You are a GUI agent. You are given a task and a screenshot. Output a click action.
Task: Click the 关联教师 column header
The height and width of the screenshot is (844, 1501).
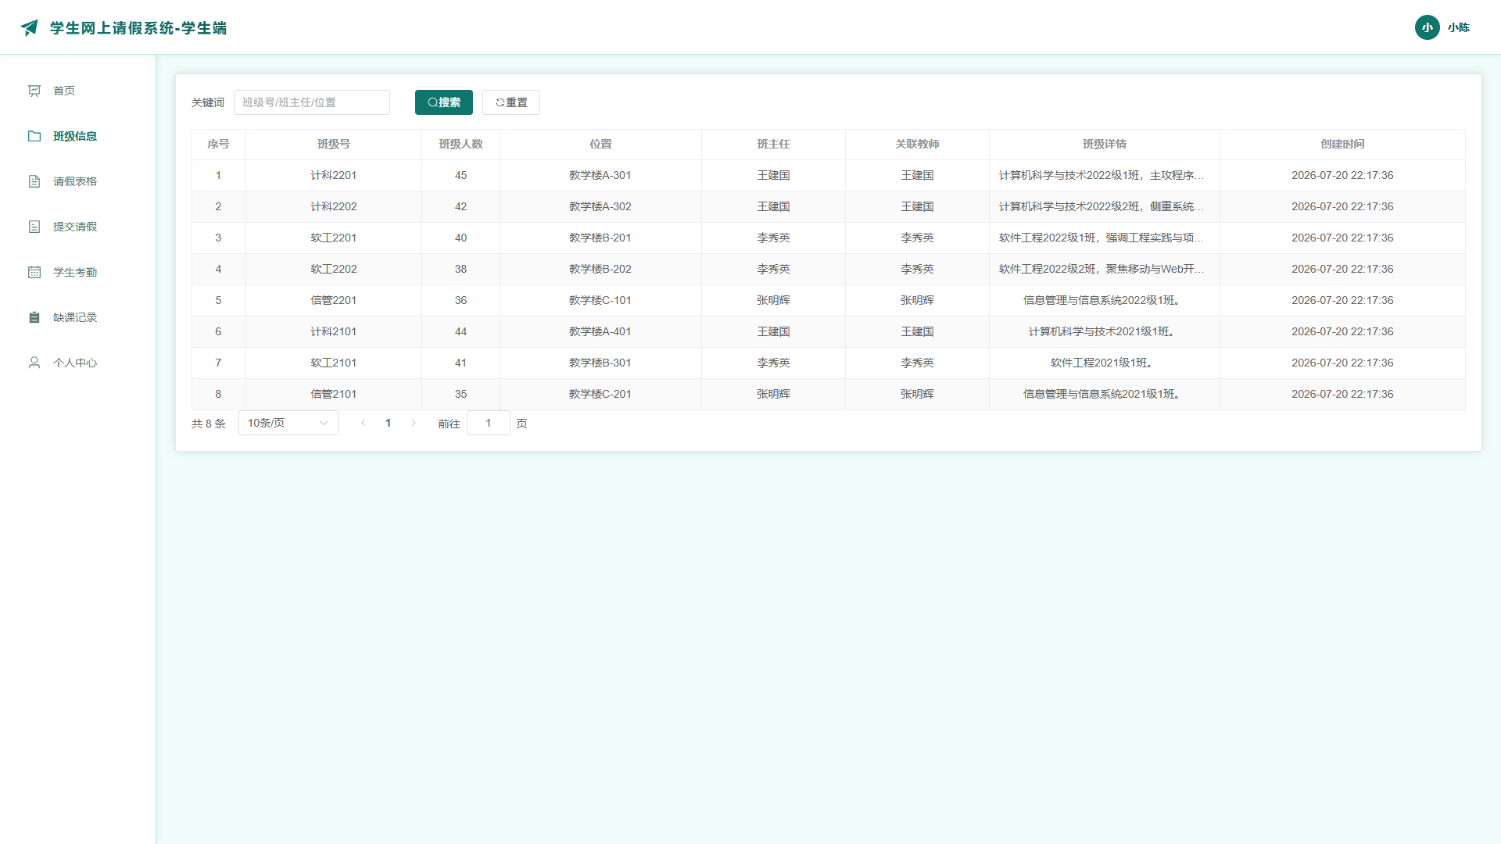pos(917,144)
